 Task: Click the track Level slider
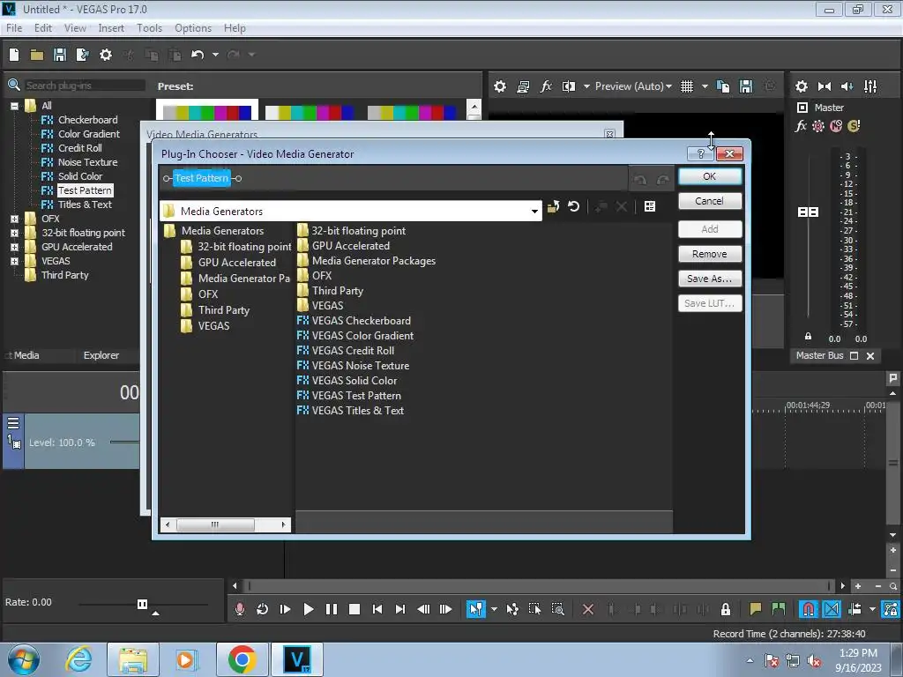(x=124, y=443)
